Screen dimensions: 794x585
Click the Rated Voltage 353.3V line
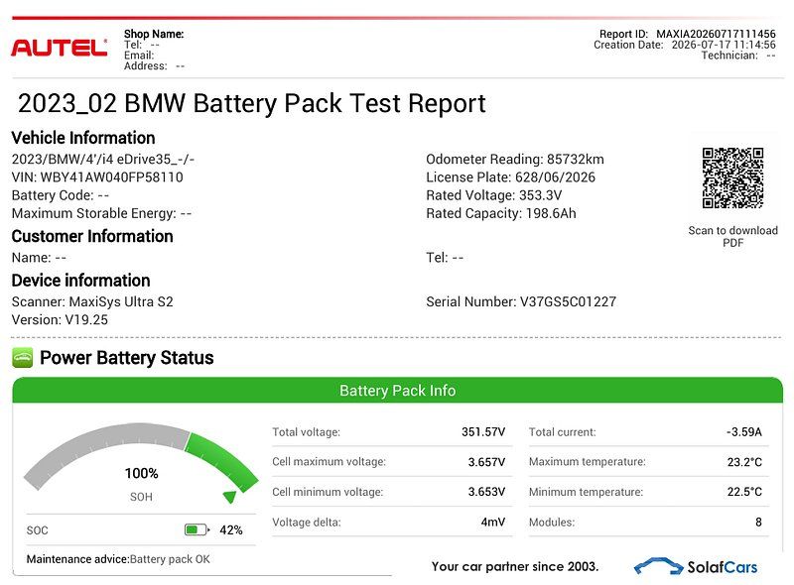click(x=493, y=195)
